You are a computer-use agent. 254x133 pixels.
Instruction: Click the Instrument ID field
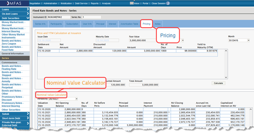(x=59, y=17)
